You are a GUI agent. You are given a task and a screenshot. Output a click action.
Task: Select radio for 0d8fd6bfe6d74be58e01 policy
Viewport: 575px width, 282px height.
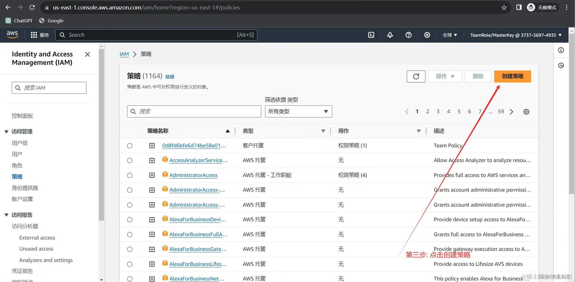point(130,146)
